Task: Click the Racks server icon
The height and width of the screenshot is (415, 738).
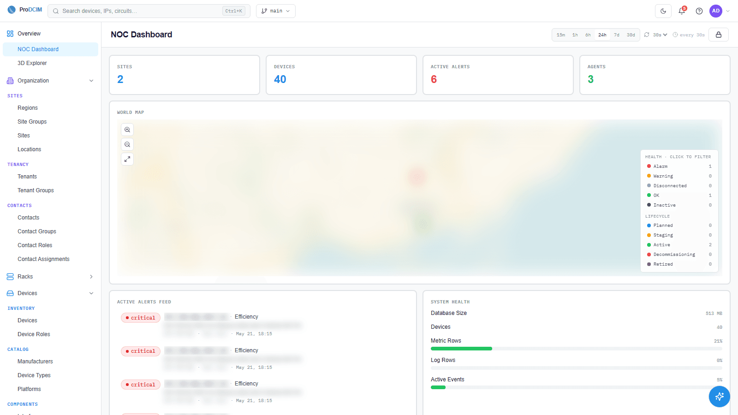Action: pos(10,277)
